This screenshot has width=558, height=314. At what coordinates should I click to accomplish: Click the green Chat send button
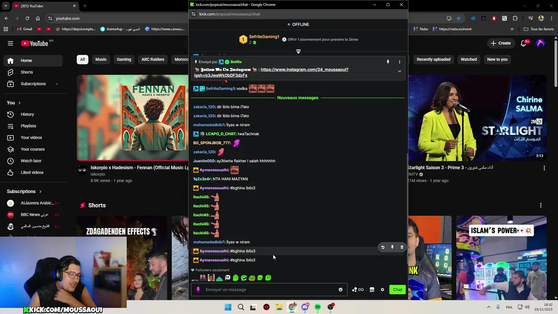pyautogui.click(x=398, y=290)
